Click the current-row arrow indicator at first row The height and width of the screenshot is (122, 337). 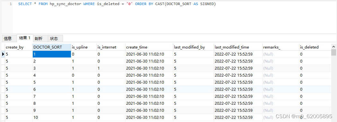(3, 54)
